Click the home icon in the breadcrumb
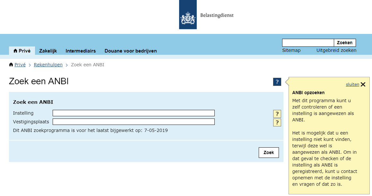 (11, 65)
